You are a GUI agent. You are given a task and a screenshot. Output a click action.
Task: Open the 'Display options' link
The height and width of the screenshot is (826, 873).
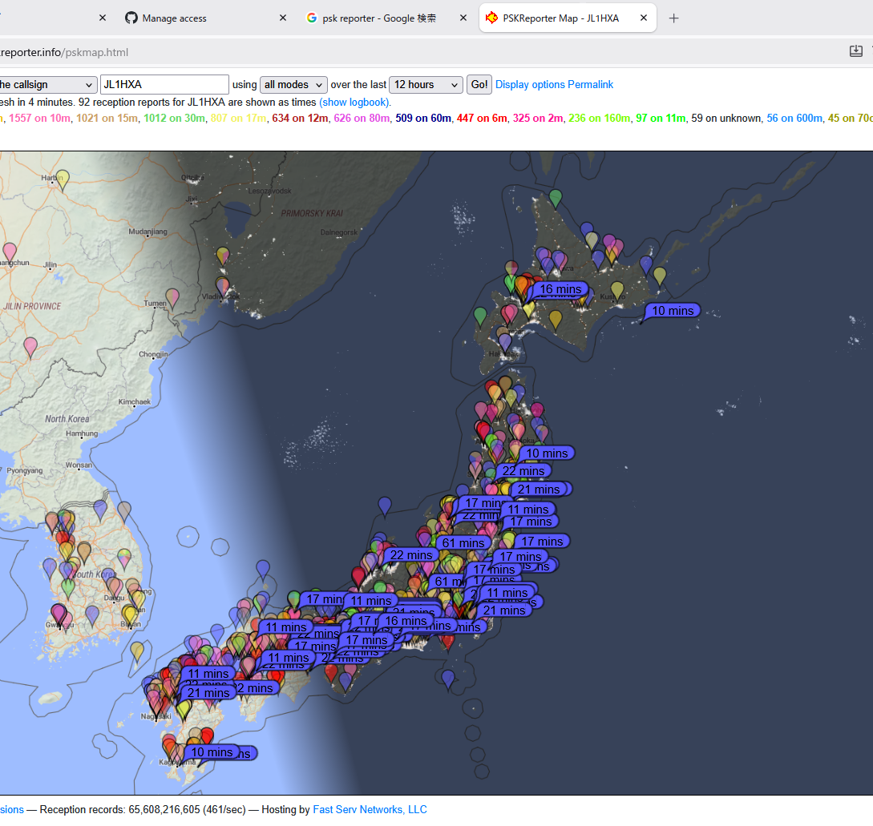click(x=530, y=85)
